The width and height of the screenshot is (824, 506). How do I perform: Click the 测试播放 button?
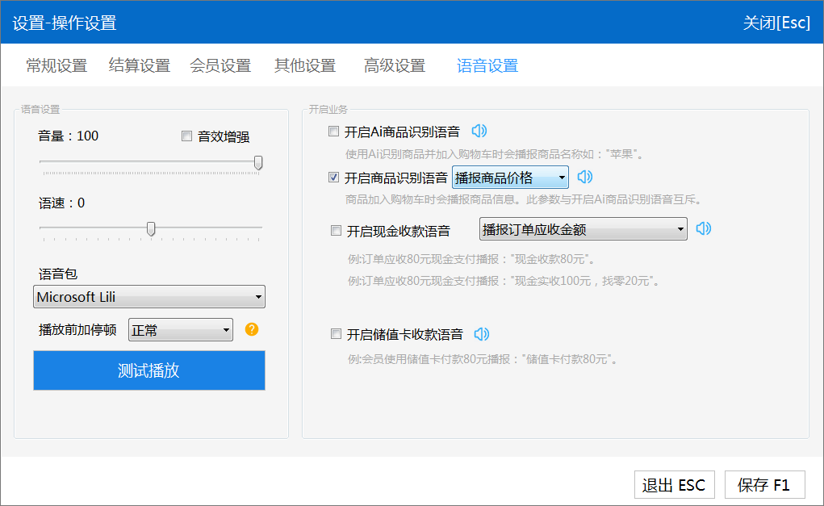(149, 370)
